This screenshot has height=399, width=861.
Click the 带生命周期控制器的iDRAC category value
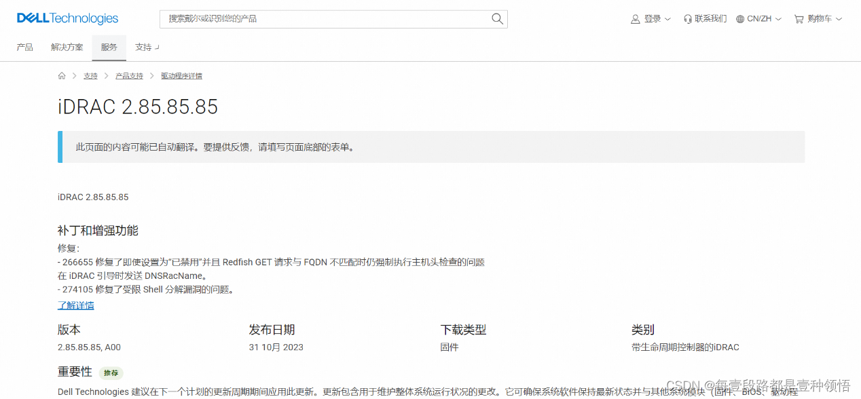(685, 347)
